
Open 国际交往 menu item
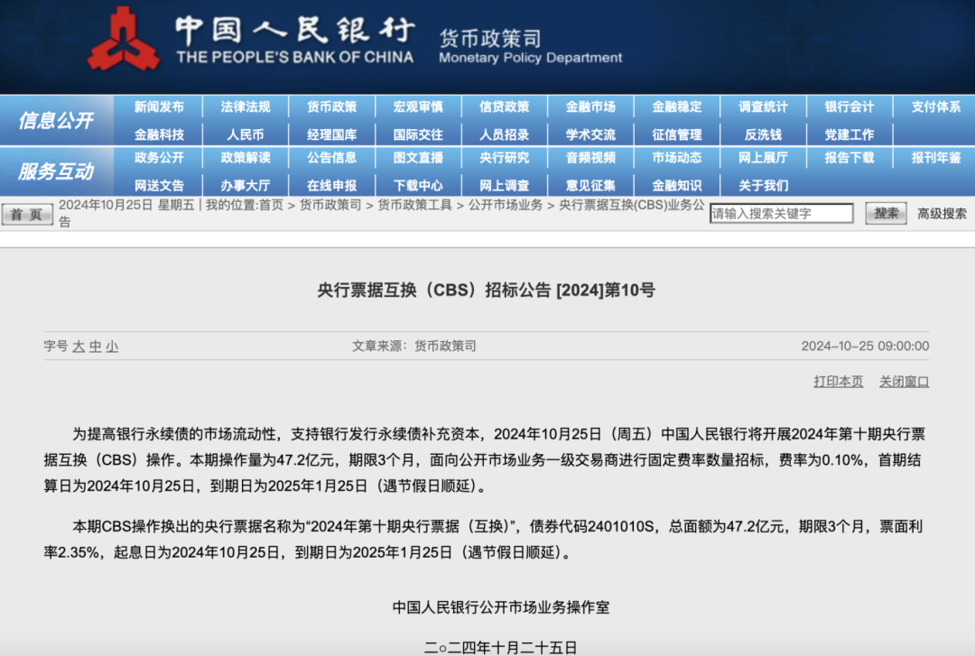click(419, 135)
